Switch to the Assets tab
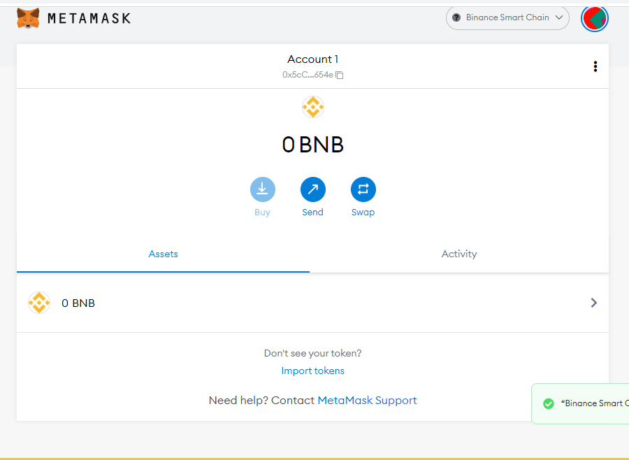Viewport: 629px width, 460px height. pos(163,254)
